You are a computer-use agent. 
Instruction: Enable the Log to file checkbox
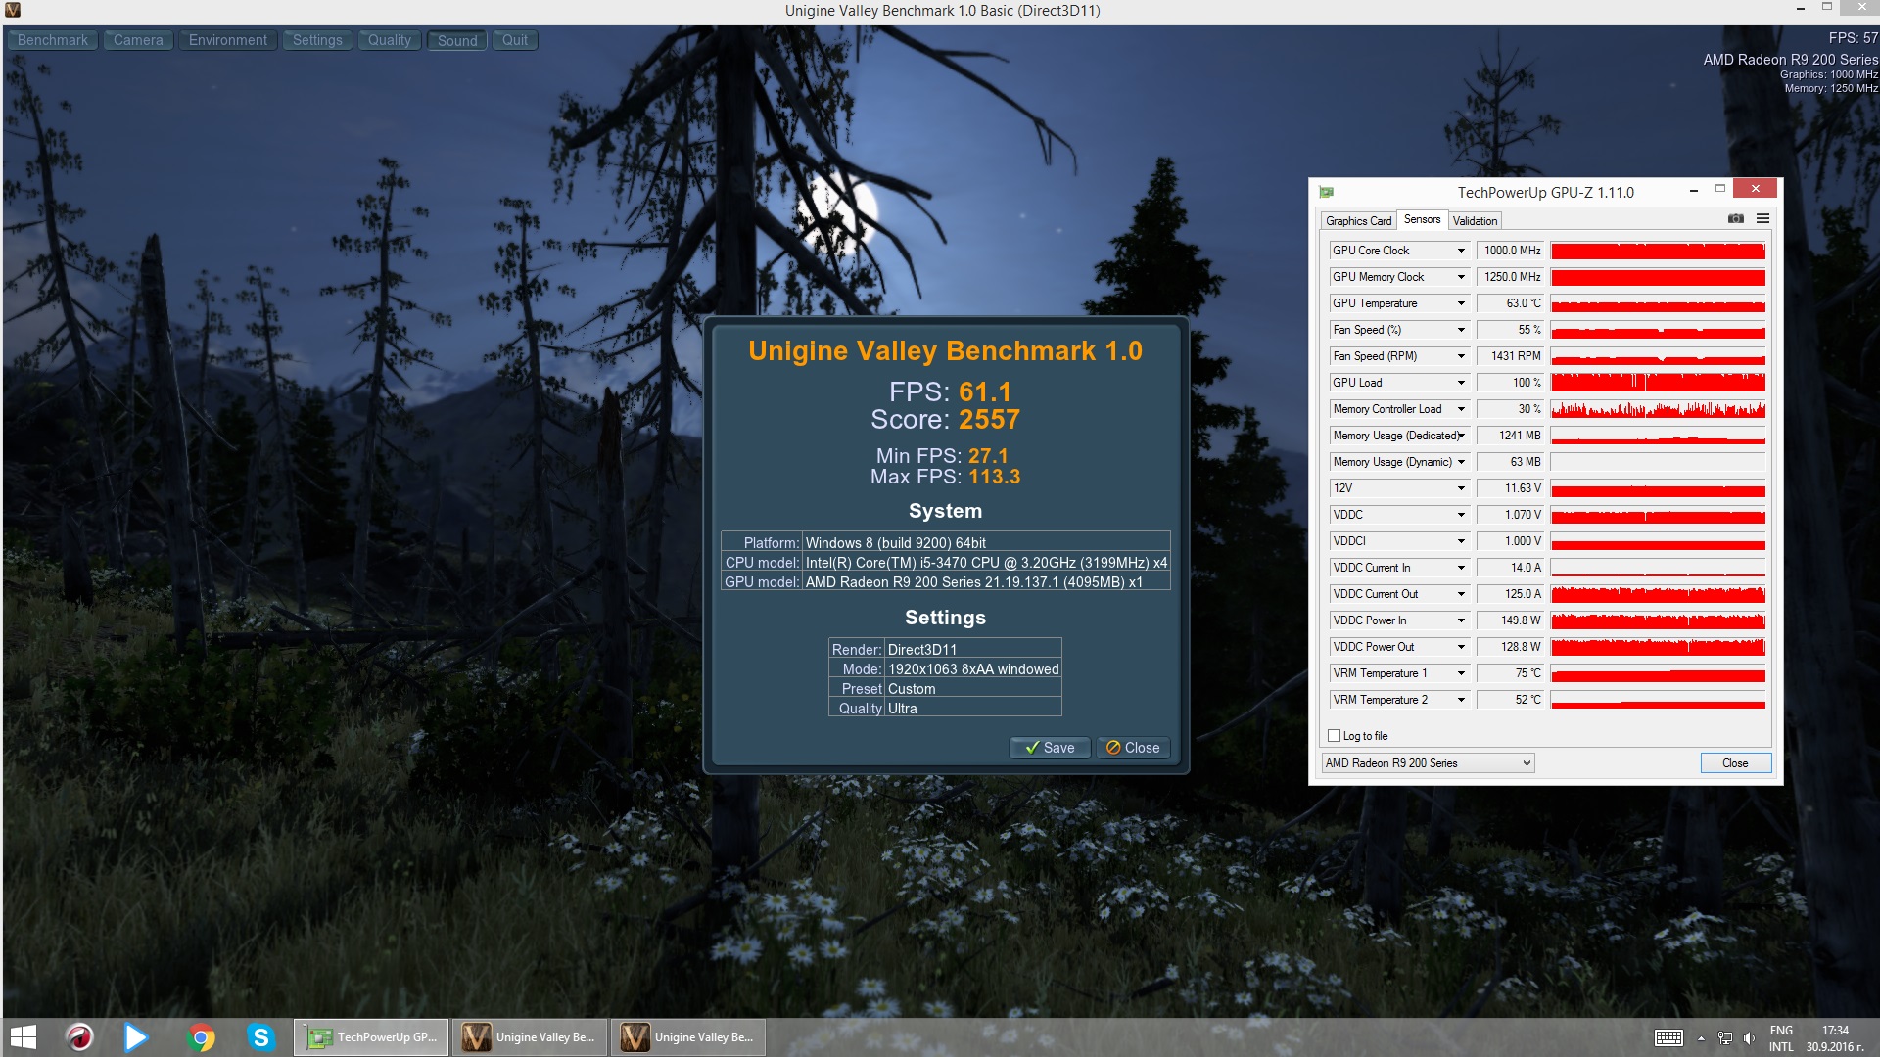(1334, 735)
